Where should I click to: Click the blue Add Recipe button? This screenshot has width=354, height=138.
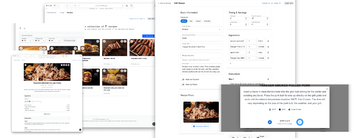click(148, 36)
